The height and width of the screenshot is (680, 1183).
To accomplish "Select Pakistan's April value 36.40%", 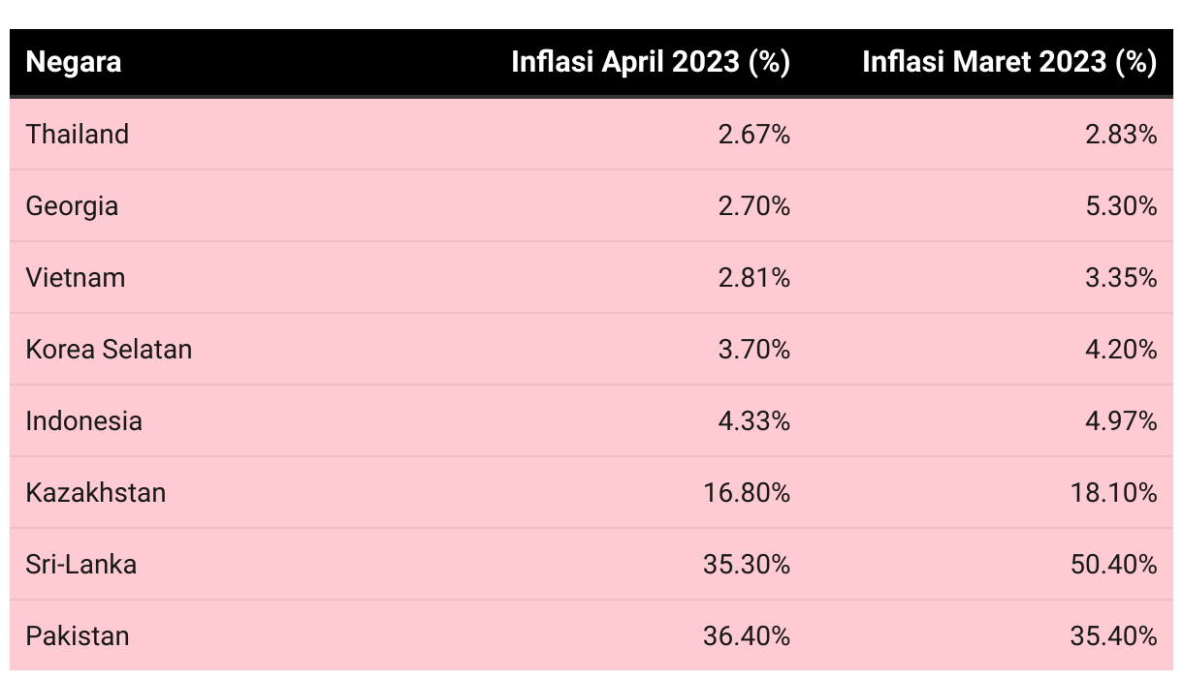I will click(747, 635).
